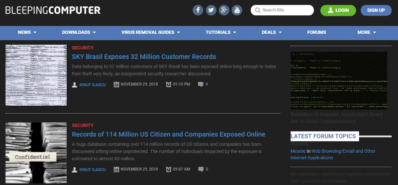Click the clock icon next to 01:10 PM
398x185 pixels.
[168, 84]
